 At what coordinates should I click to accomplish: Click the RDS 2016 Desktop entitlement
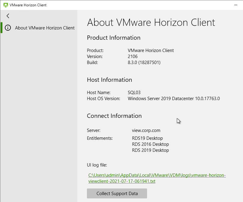(150, 144)
